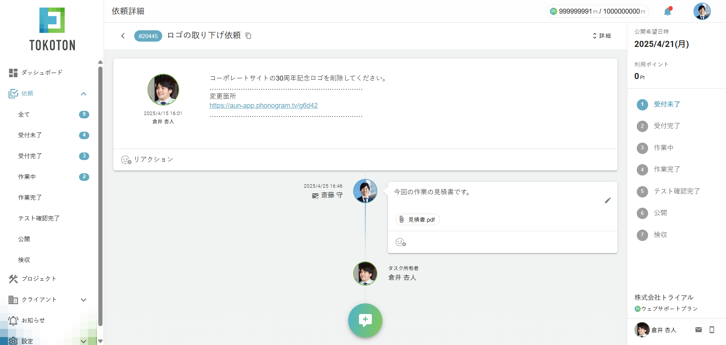Click the mail icon next to 倉井 杏人
The height and width of the screenshot is (345, 726).
coord(698,330)
